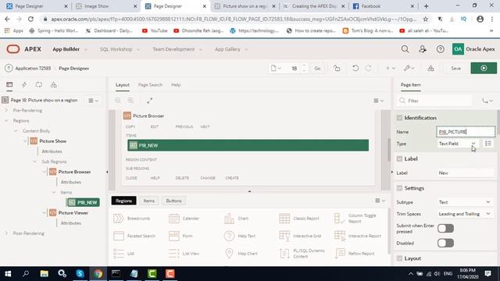Image resolution: width=500 pixels, height=281 pixels.
Task: Zoom in the layout view
Action: pos(130,101)
